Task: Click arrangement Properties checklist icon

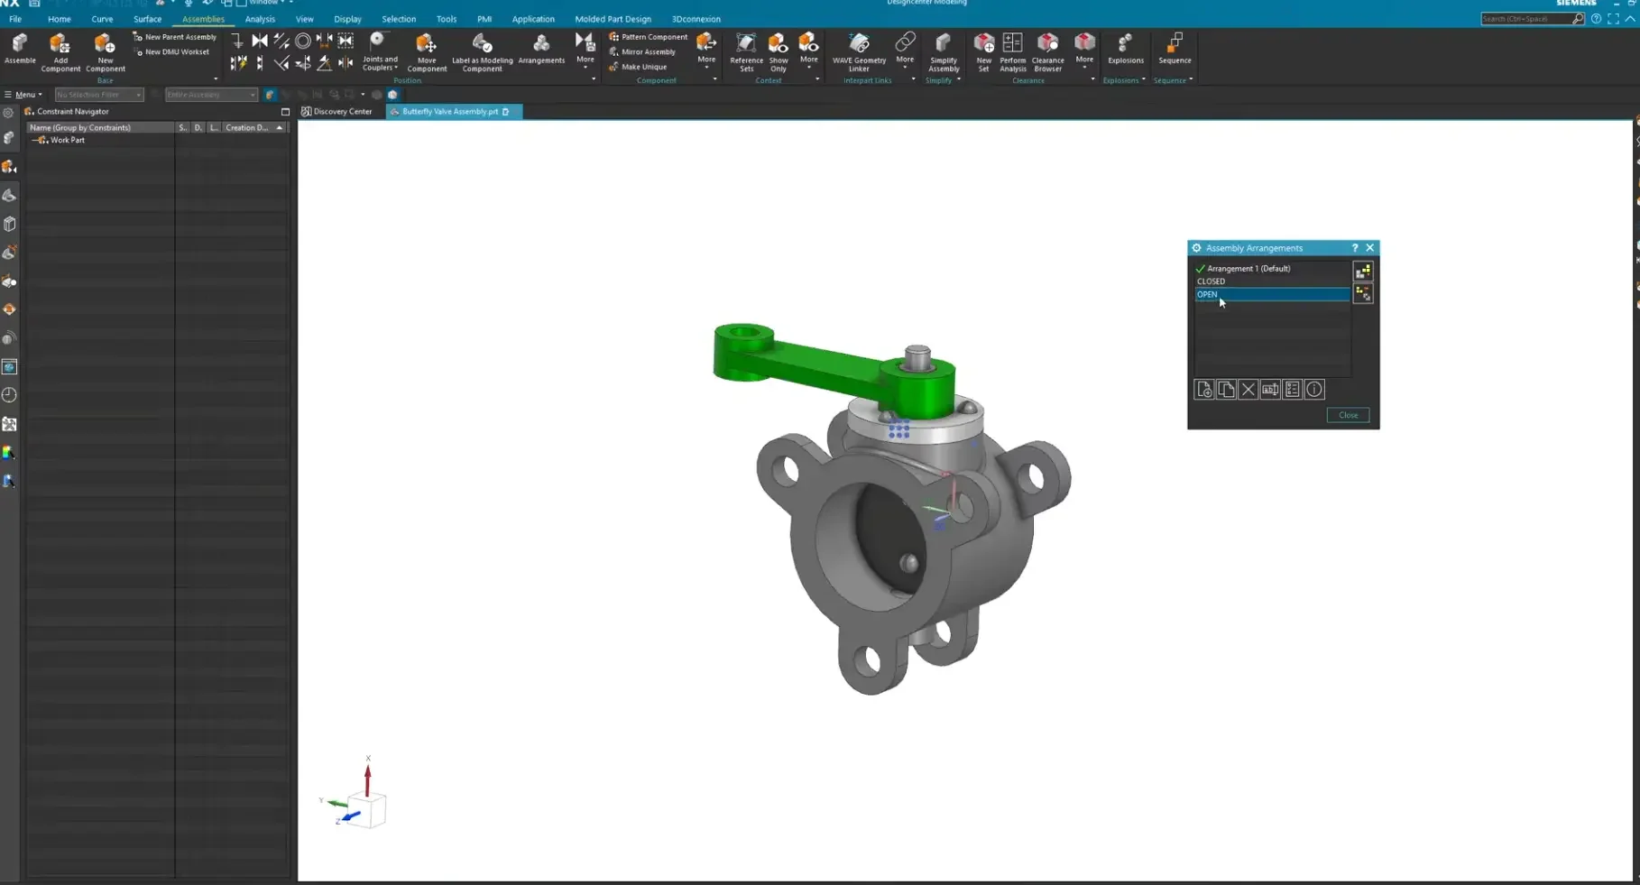Action: coord(1292,390)
